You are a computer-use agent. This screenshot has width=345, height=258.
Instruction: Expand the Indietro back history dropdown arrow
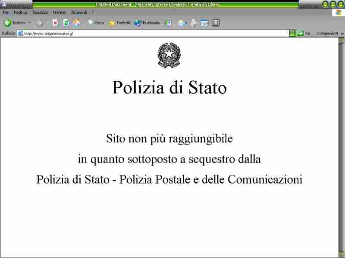click(x=30, y=23)
